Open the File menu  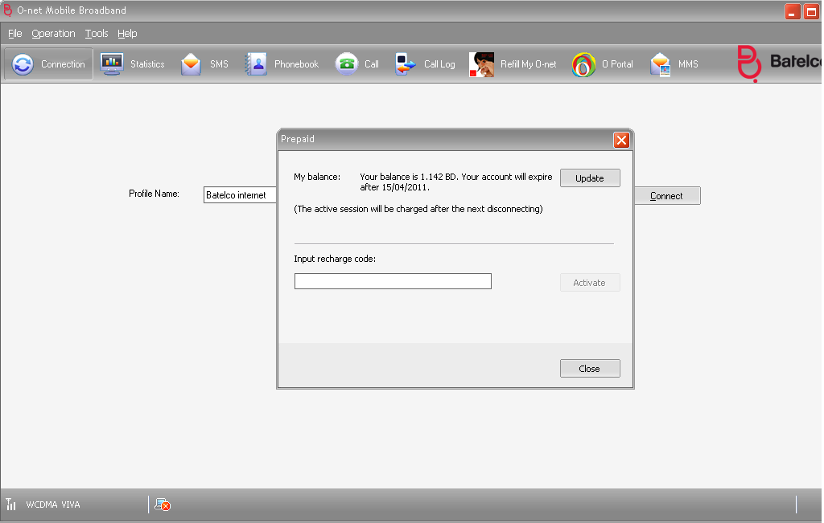(14, 34)
